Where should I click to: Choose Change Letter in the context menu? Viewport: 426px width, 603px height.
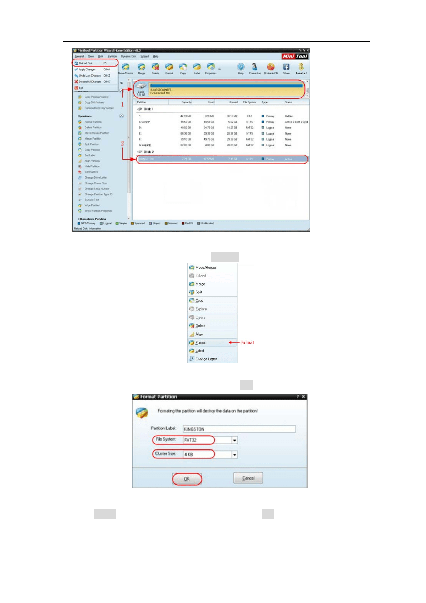point(212,359)
